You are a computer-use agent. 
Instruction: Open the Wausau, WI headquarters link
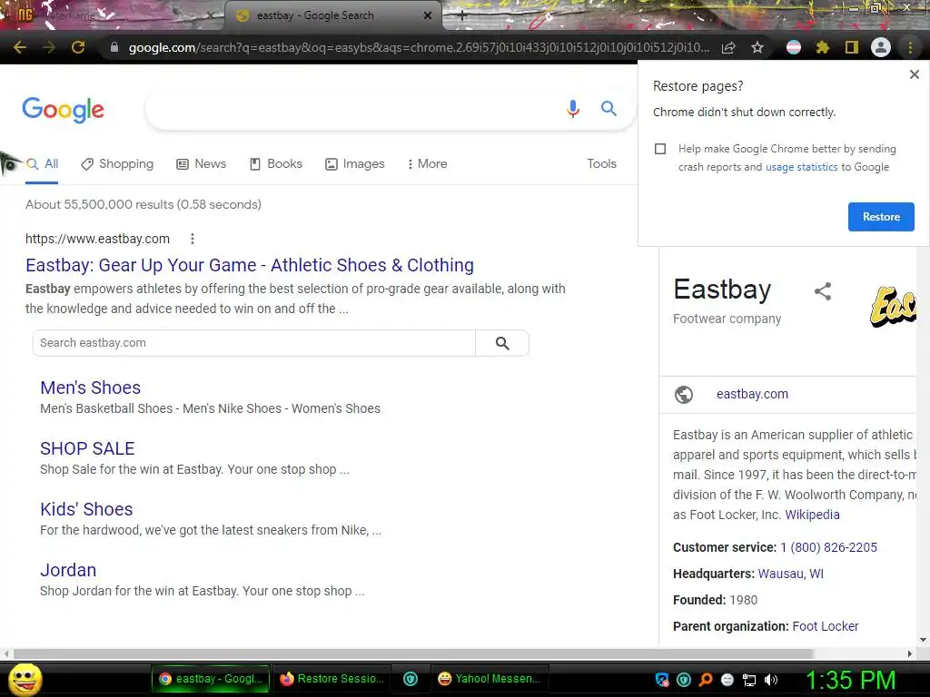[791, 574]
